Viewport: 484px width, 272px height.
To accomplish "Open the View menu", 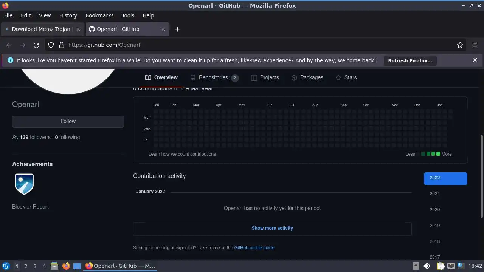I will (x=45, y=15).
